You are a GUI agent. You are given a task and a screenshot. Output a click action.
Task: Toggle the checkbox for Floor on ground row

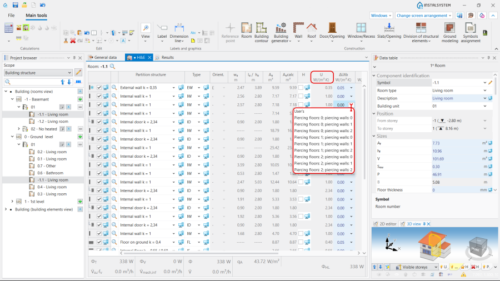99,243
